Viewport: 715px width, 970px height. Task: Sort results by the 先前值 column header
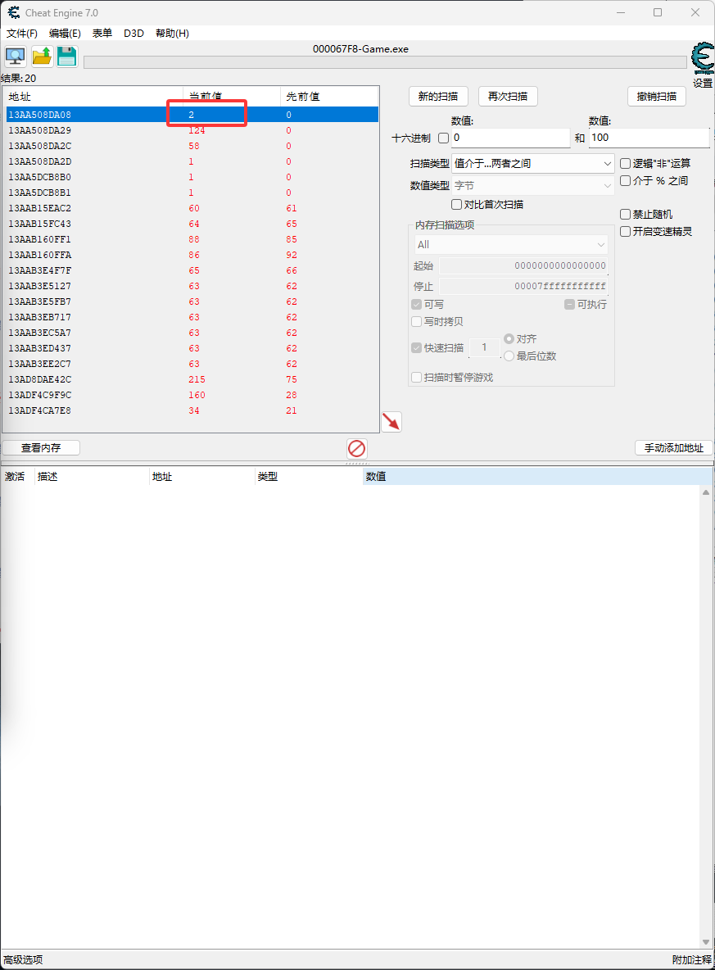tap(329, 97)
